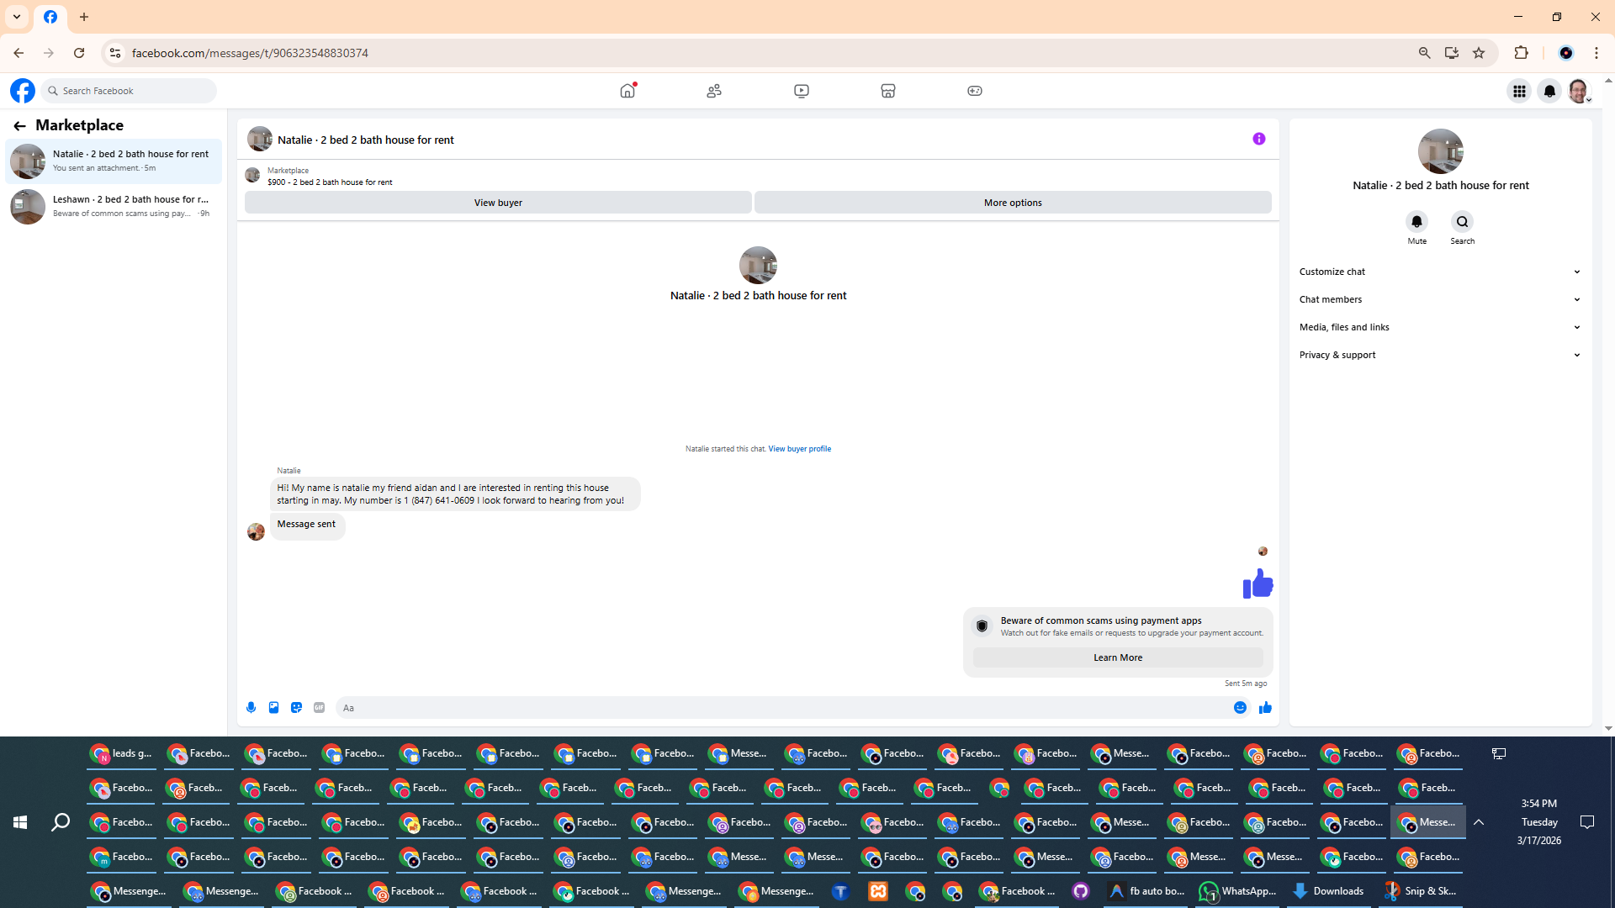Open Windows taskbar search
The height and width of the screenshot is (908, 1615).
(61, 822)
